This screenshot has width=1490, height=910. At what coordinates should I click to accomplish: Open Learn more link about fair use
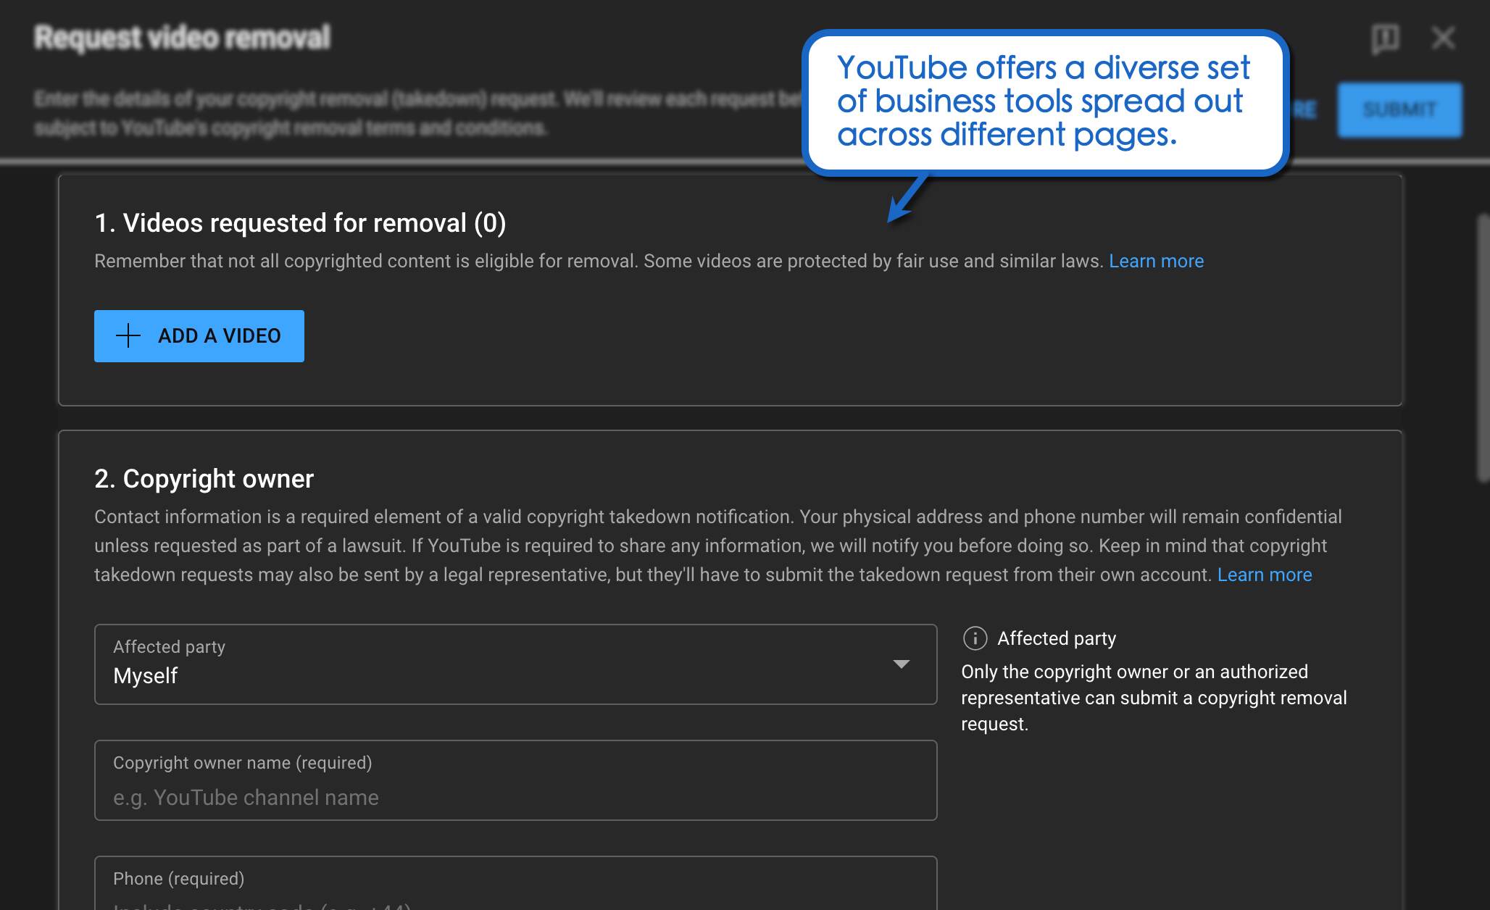click(1156, 261)
